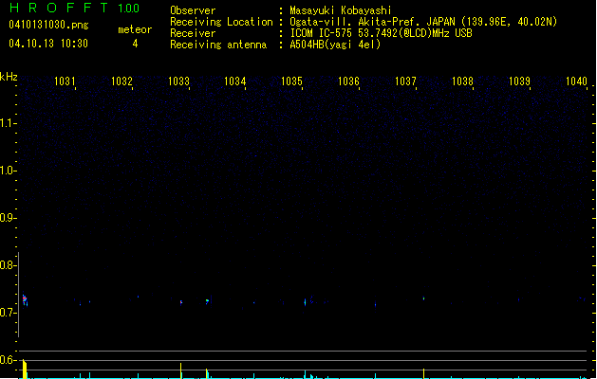
Task: Click time axis label 1038
Action: pyautogui.click(x=462, y=81)
